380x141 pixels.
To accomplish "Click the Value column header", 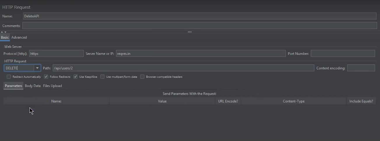I will (162, 101).
